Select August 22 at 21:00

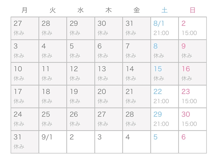point(165,96)
